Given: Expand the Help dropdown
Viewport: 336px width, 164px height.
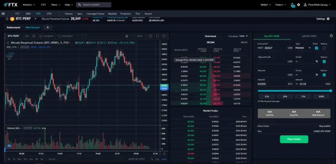Looking at the screenshot, I should point(69,5).
